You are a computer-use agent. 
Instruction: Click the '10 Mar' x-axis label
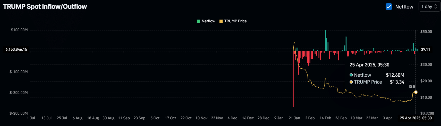click(356, 118)
